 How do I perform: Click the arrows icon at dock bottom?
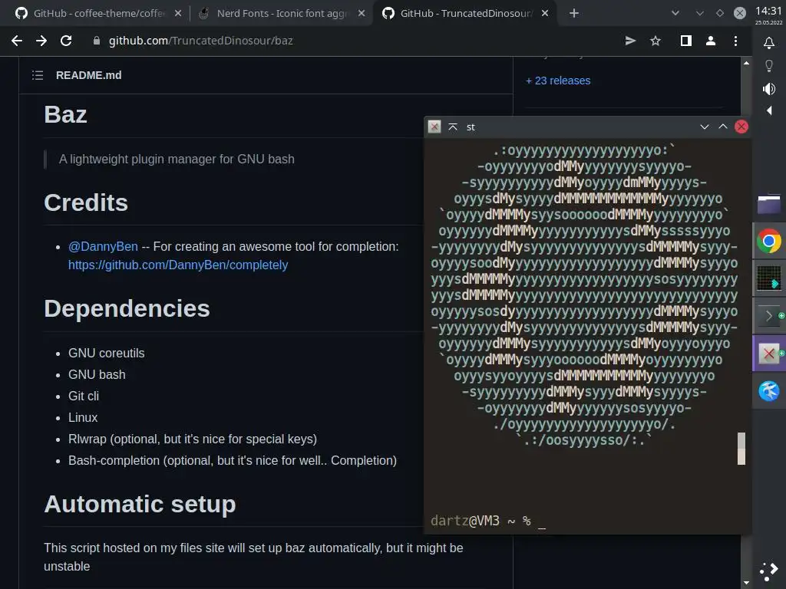769,571
